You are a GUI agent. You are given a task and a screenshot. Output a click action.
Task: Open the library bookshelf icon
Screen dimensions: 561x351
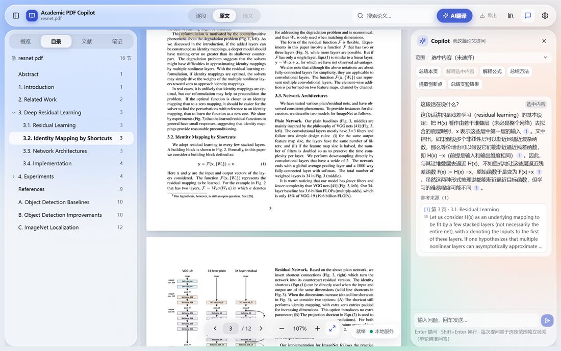point(511,16)
